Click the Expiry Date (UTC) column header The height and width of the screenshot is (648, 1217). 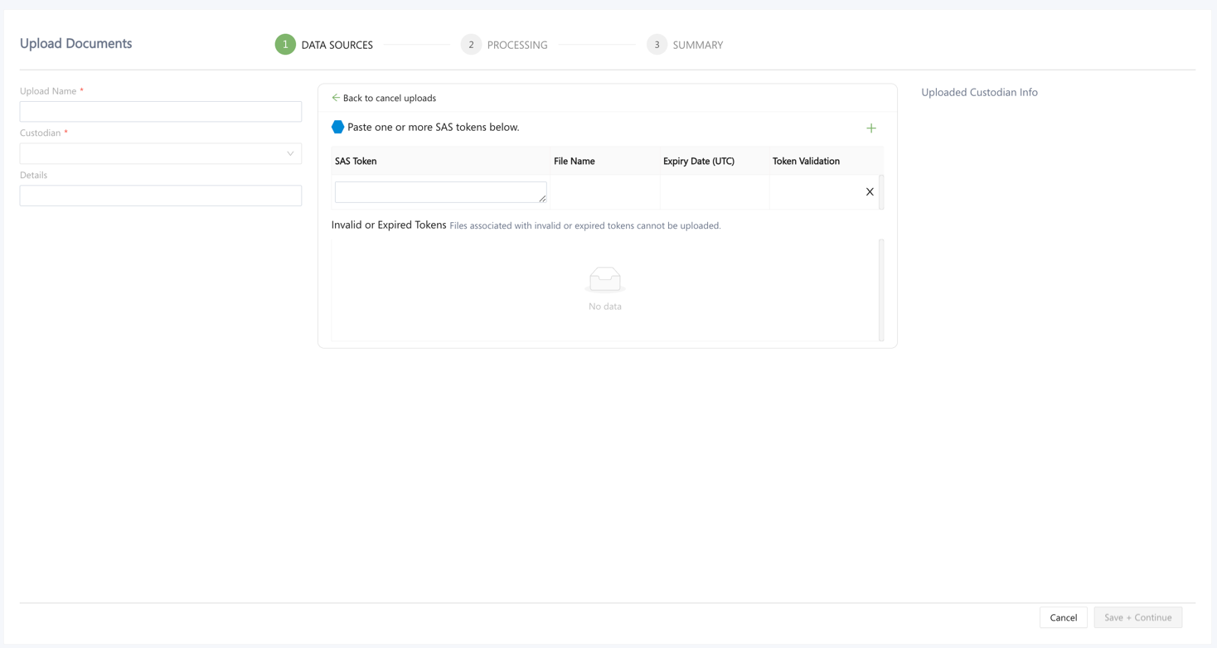pos(698,161)
